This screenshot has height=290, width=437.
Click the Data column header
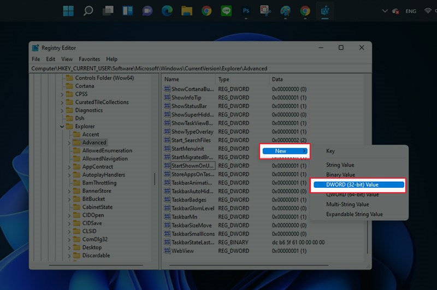[x=277, y=79]
